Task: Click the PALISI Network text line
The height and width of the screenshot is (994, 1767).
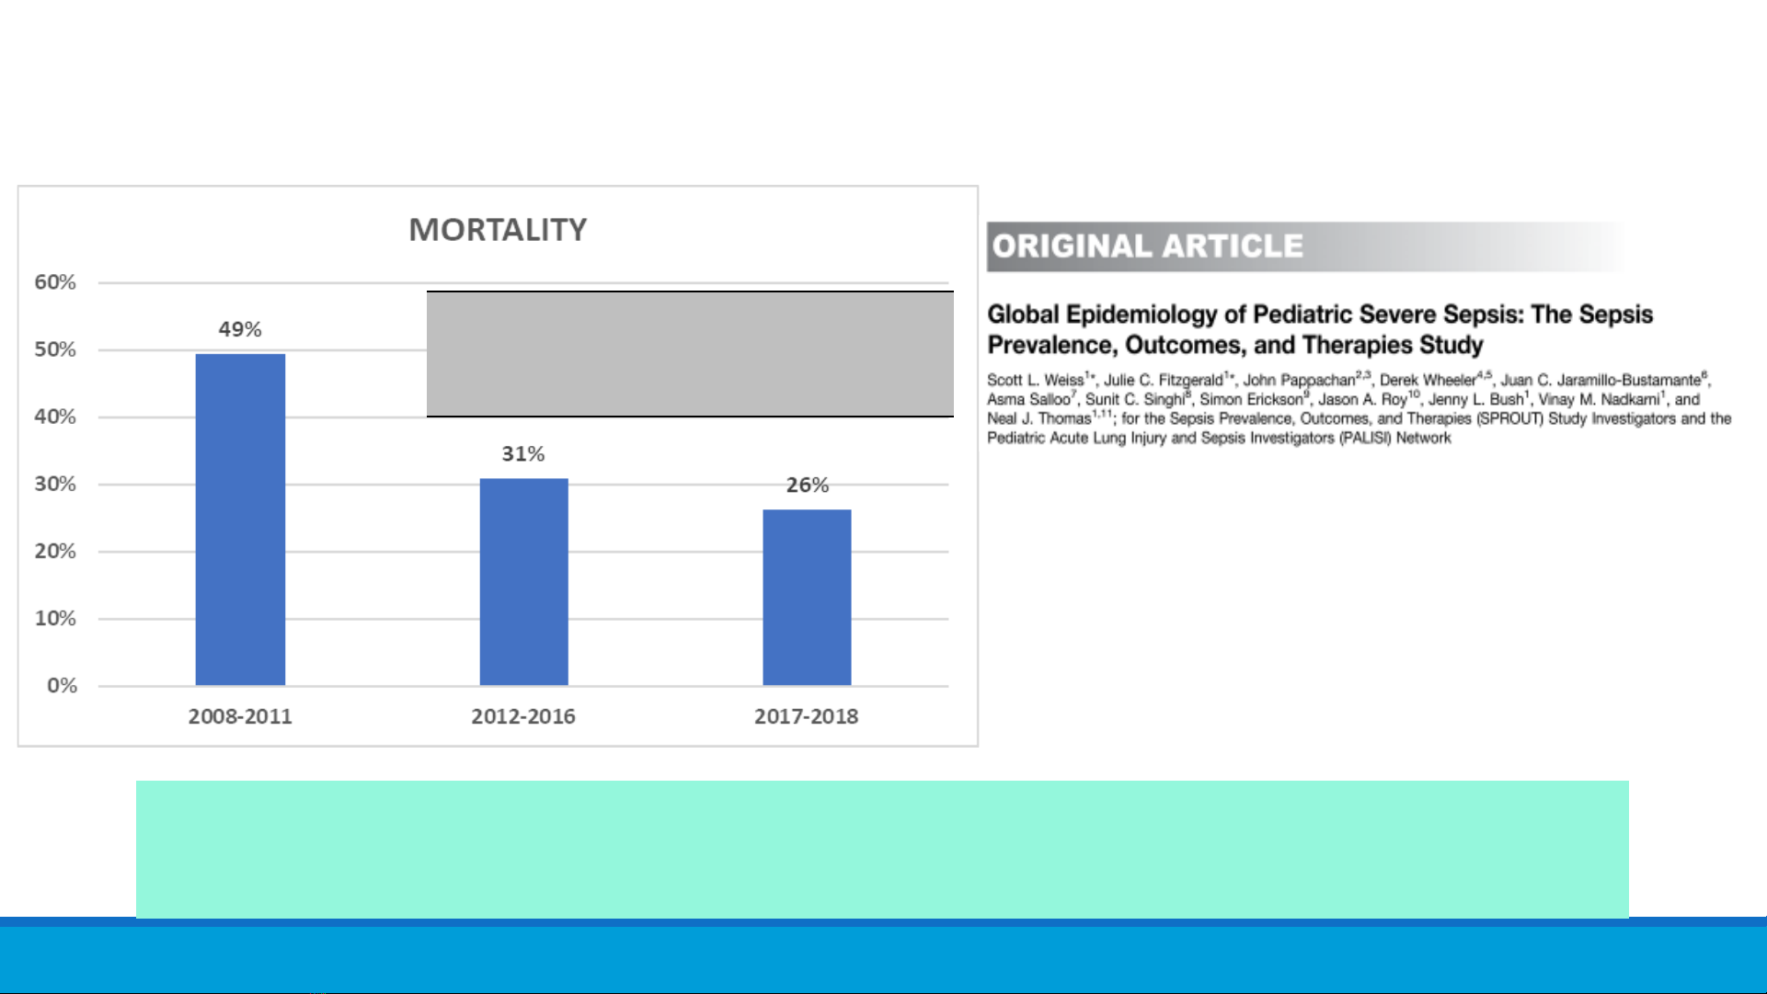Action: [1219, 438]
